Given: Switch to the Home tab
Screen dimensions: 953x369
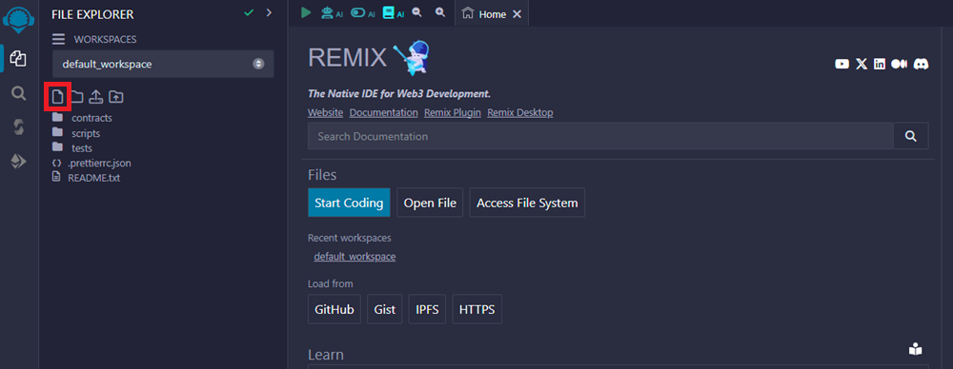Looking at the screenshot, I should 493,14.
